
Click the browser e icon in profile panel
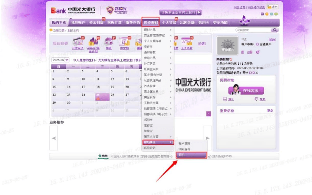tap(257, 52)
